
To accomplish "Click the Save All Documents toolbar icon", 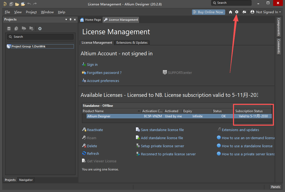I will coord(11,4).
